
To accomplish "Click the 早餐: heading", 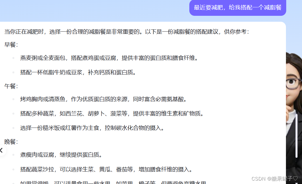I will tap(11, 45).
